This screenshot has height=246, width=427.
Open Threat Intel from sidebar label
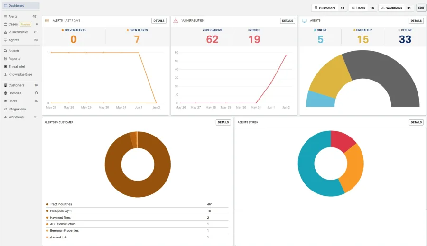[x=17, y=67]
